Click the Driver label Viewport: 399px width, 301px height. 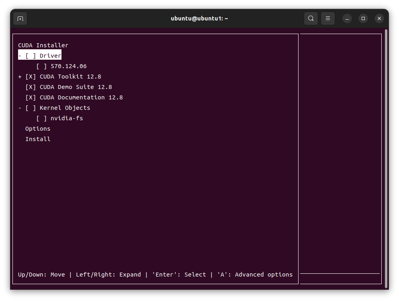point(50,56)
